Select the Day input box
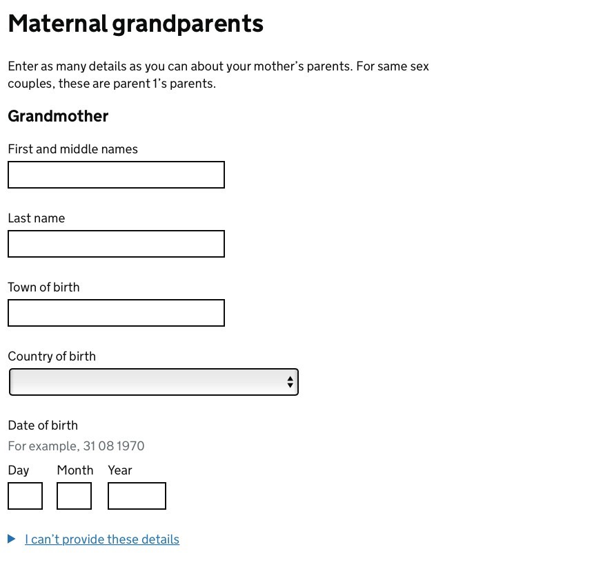601x565 pixels. tap(25, 496)
